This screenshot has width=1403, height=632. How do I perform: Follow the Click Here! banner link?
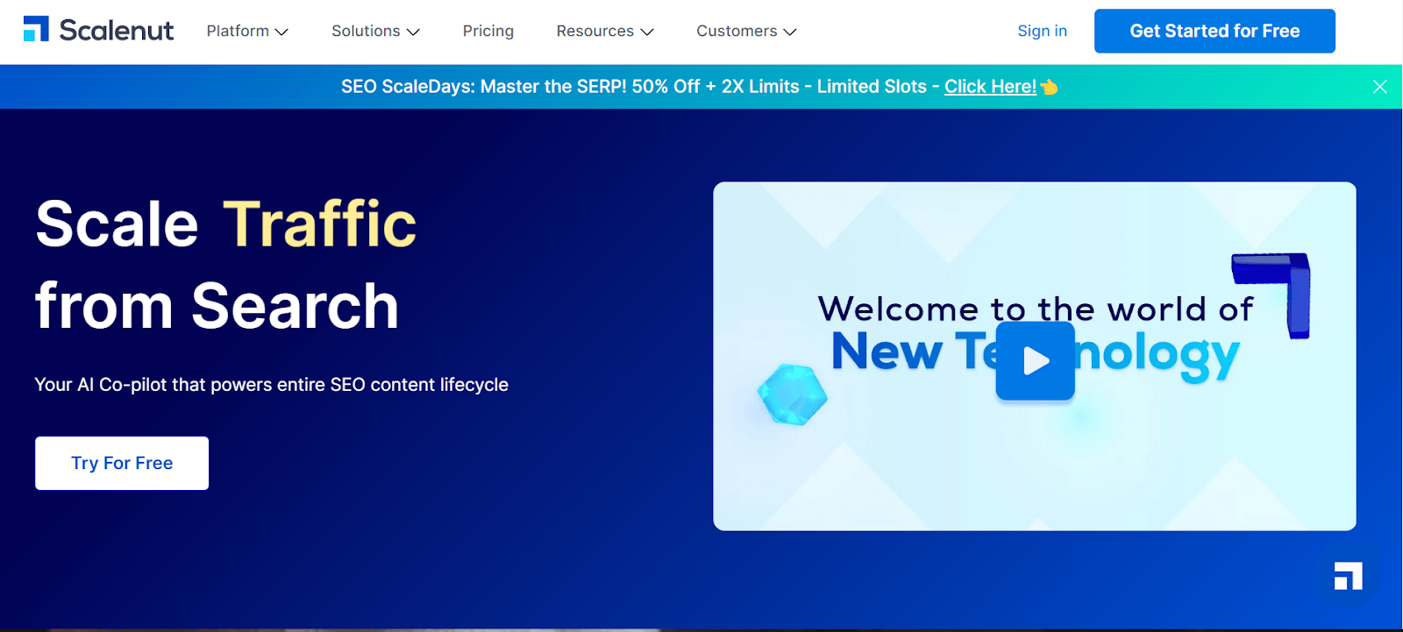(x=990, y=87)
